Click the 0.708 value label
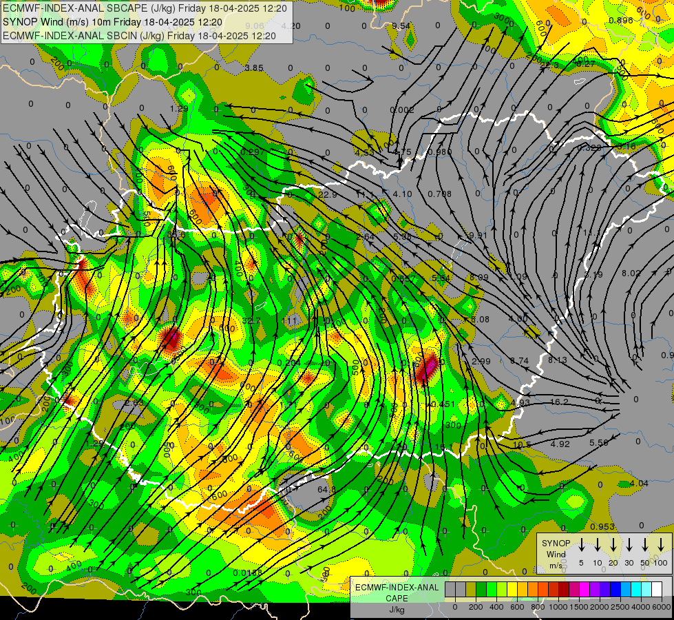The height and width of the screenshot is (620, 674). pyautogui.click(x=440, y=194)
